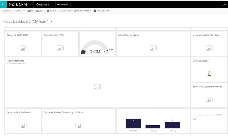Click the New dashboard icon
This screenshot has width=228, height=136.
point(15,11)
